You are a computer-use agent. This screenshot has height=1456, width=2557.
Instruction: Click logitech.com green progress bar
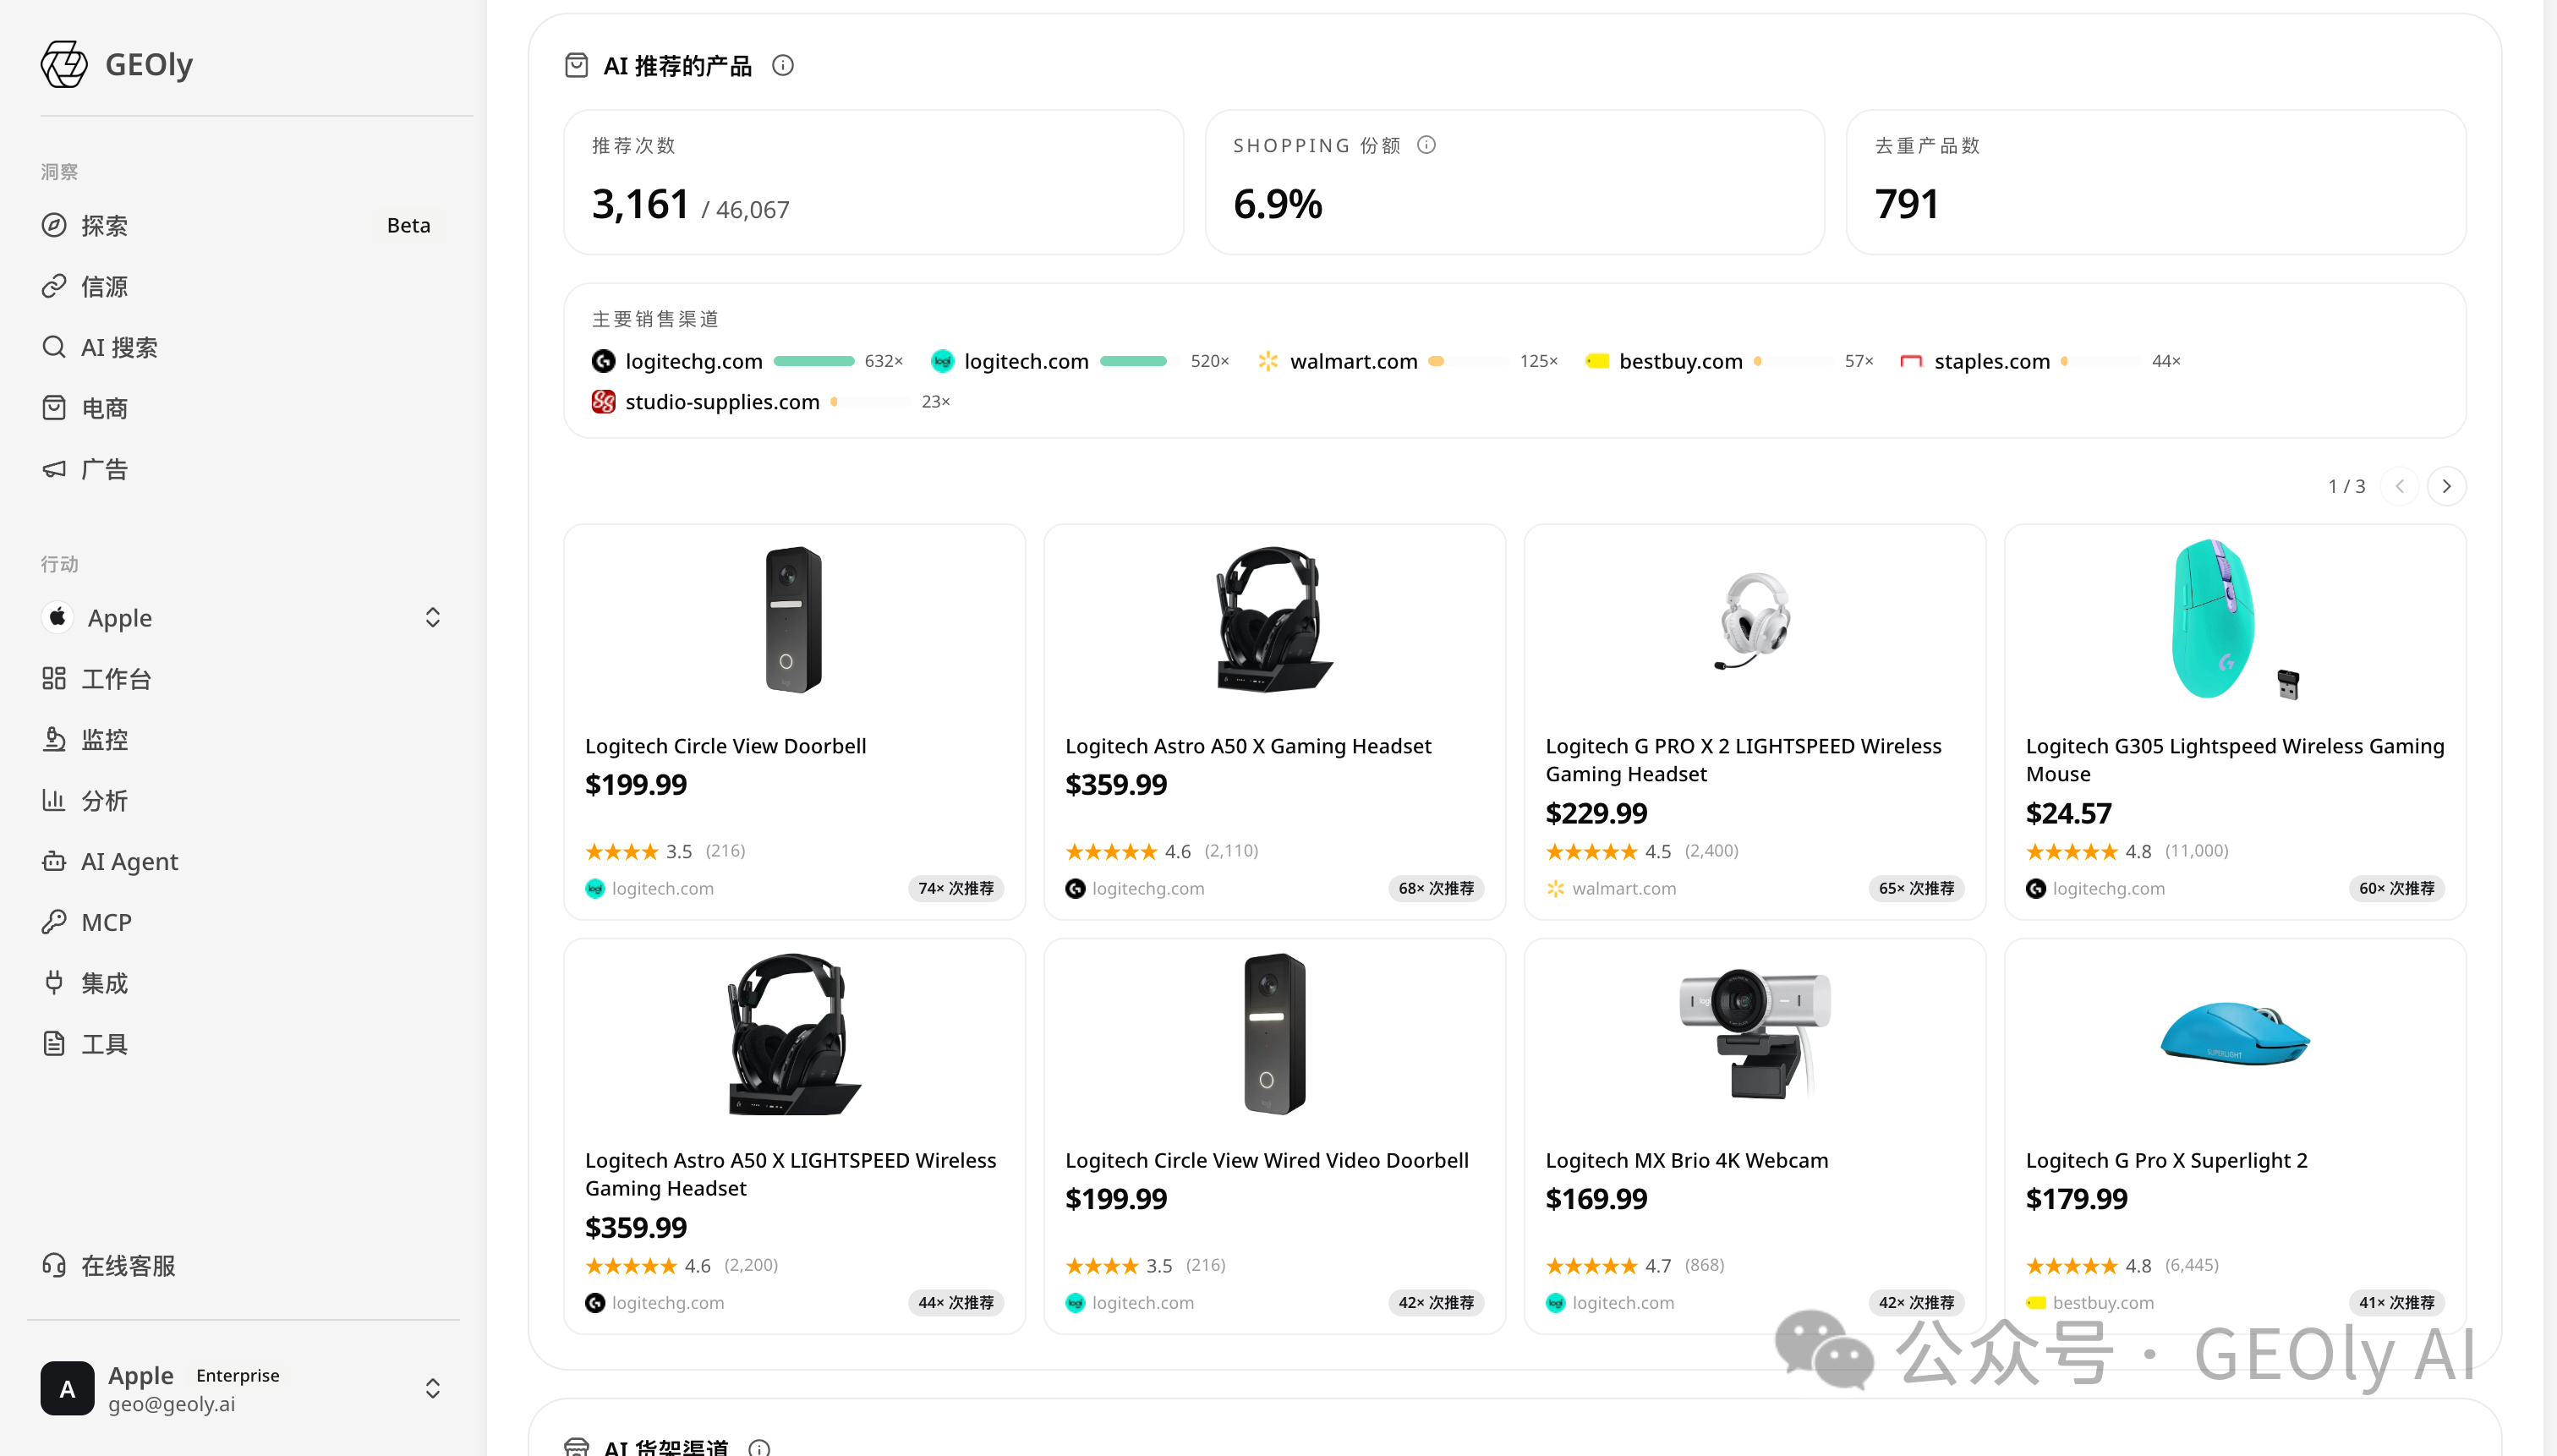pyautogui.click(x=1133, y=361)
